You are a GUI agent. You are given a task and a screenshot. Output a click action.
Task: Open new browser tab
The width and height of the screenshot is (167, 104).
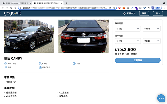[x=66, y=3]
